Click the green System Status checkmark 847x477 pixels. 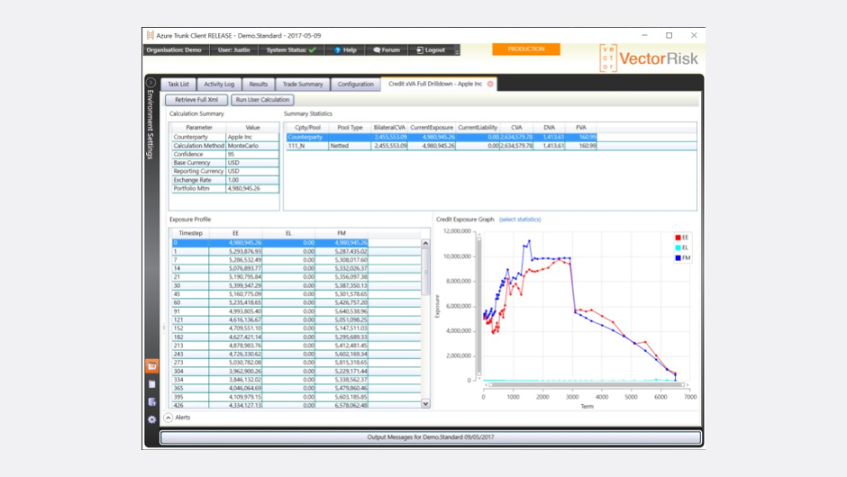point(313,50)
